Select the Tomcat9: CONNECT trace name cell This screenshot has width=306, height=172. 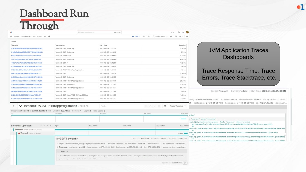pos(63,56)
